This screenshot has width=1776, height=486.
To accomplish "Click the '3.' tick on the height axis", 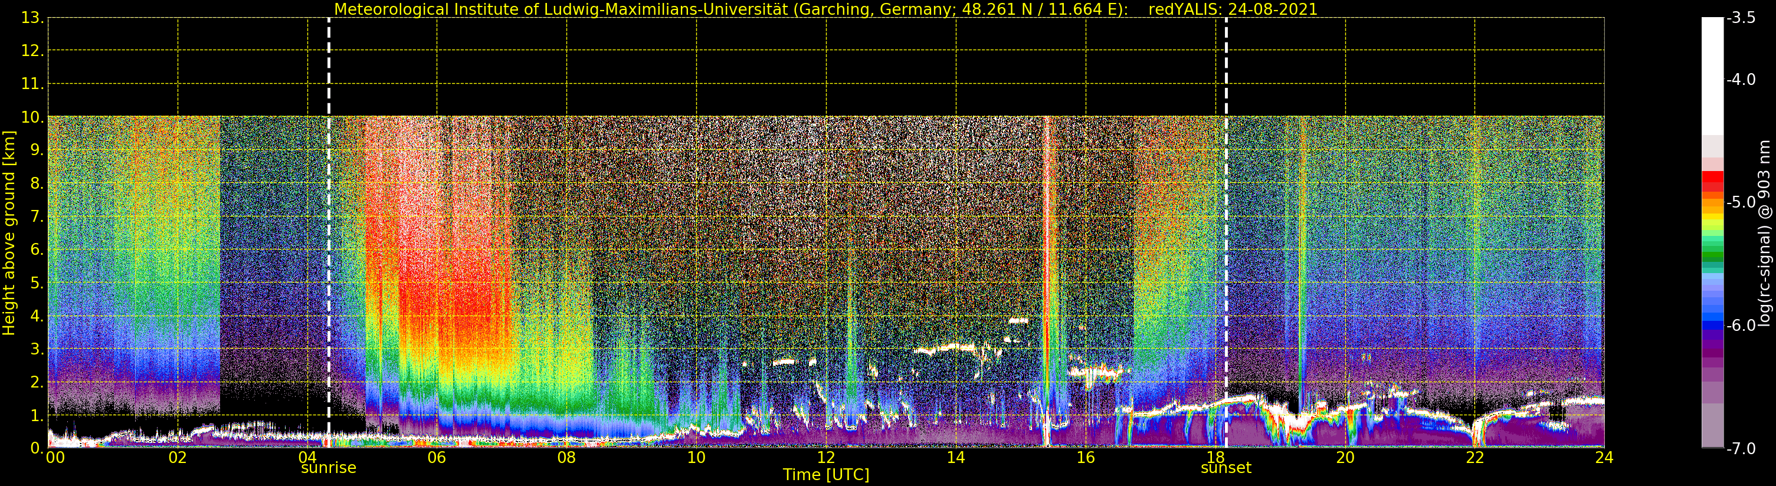I will coord(37,349).
